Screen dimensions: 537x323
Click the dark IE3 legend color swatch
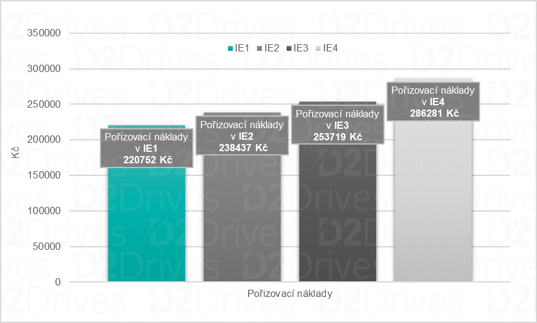coord(290,48)
